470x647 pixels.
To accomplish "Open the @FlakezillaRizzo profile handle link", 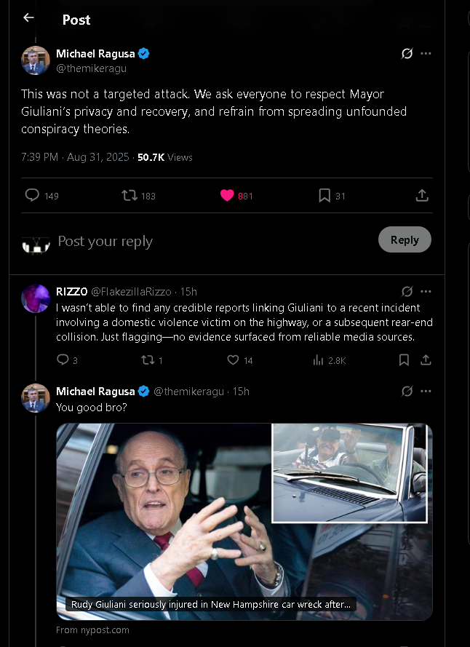I will coord(133,291).
